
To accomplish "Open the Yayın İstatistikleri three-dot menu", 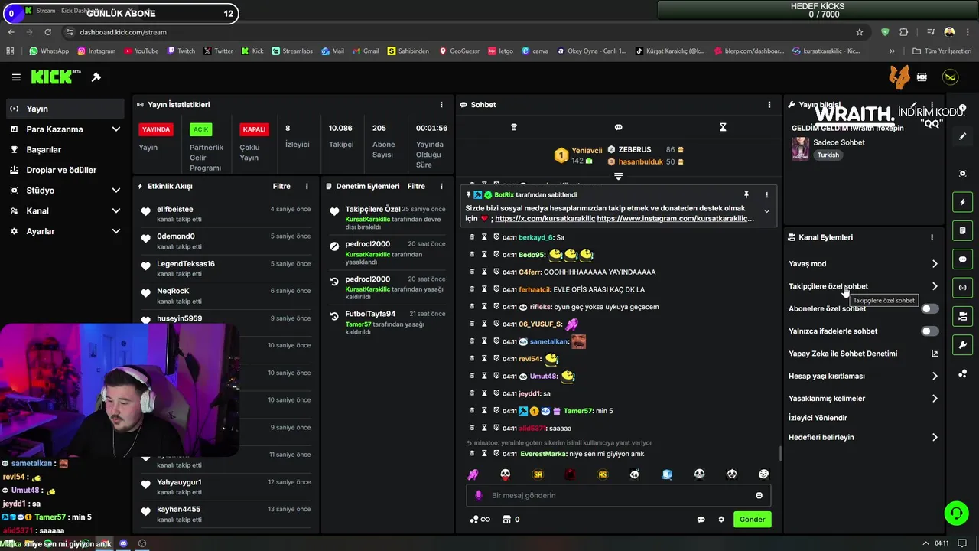I will tap(441, 105).
